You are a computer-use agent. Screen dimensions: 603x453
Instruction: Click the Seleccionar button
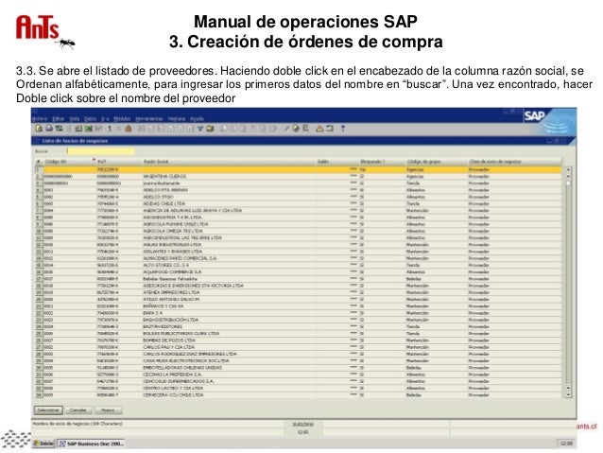tap(48, 410)
